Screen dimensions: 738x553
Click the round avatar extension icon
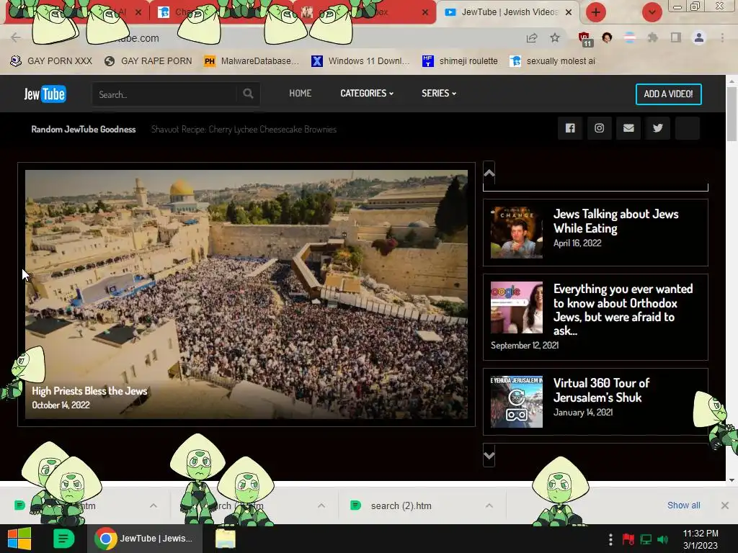click(607, 37)
